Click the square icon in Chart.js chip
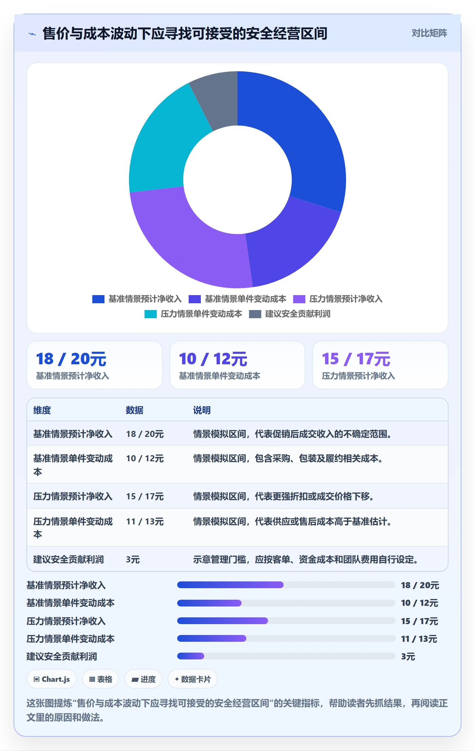Image resolution: width=475 pixels, height=751 pixels. click(x=37, y=679)
